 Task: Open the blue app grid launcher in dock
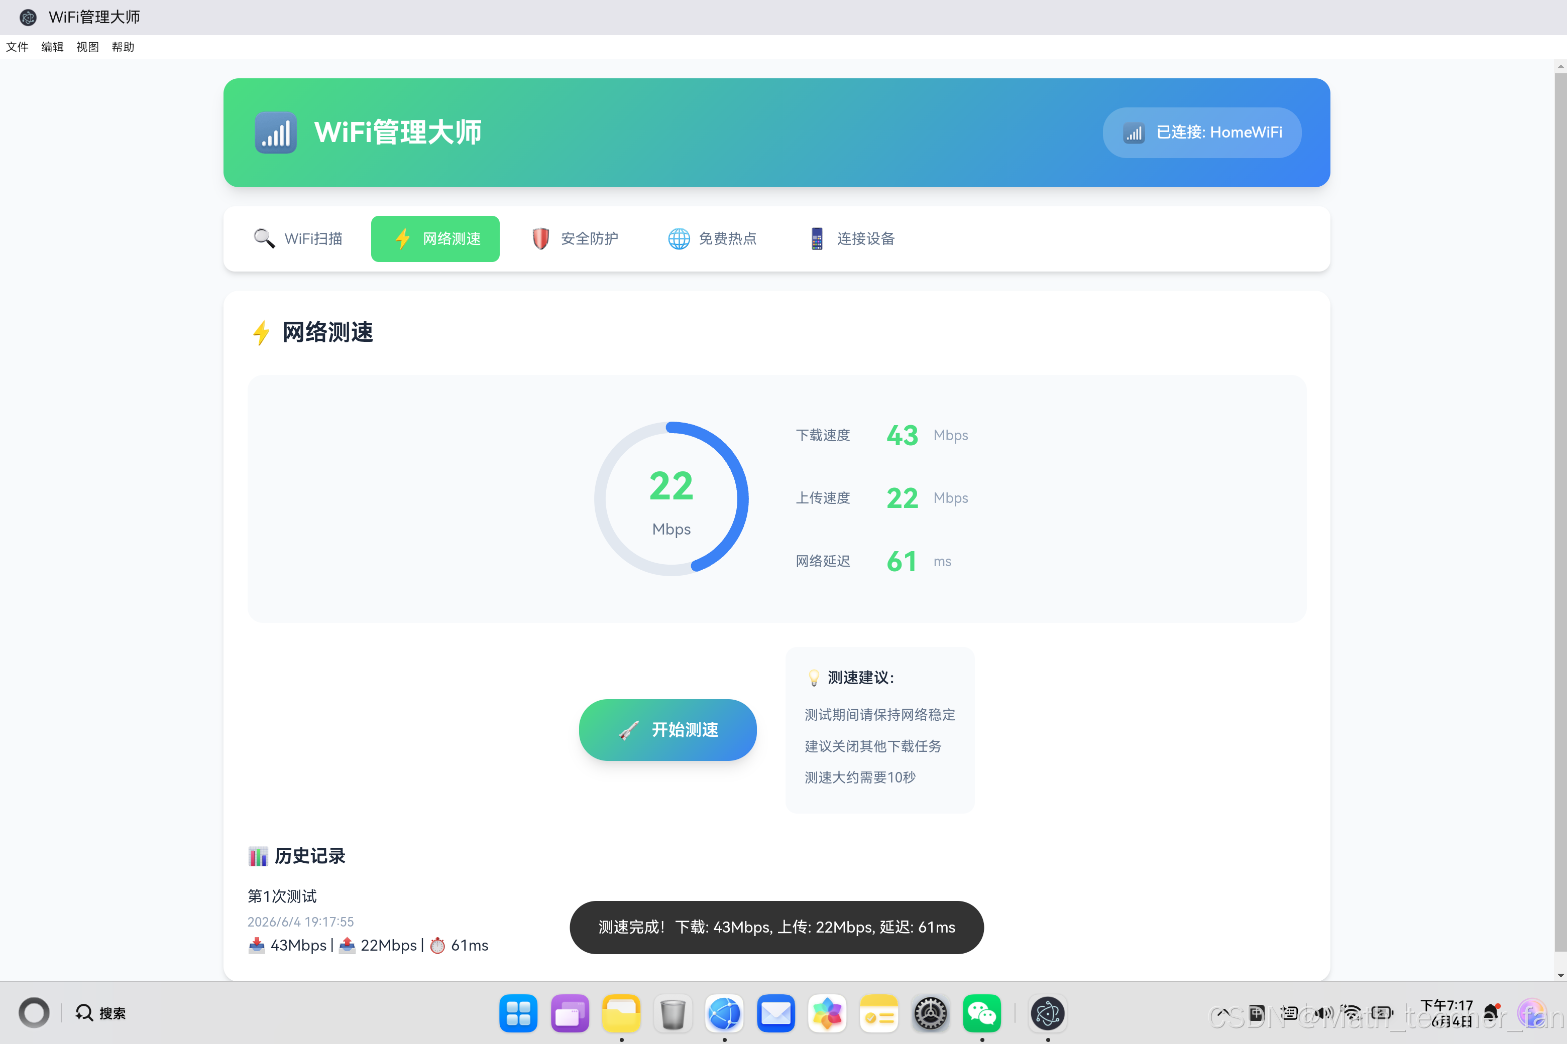tap(518, 1013)
